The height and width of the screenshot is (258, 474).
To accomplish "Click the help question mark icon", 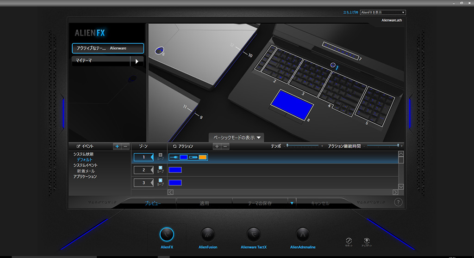I will pyautogui.click(x=398, y=202).
